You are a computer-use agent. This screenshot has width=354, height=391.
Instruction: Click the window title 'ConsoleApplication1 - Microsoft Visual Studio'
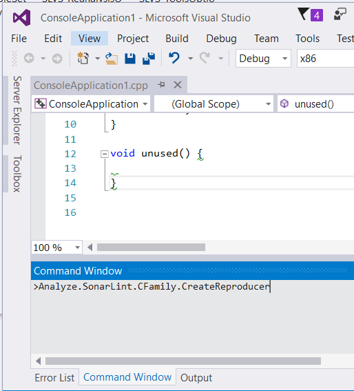click(x=145, y=18)
